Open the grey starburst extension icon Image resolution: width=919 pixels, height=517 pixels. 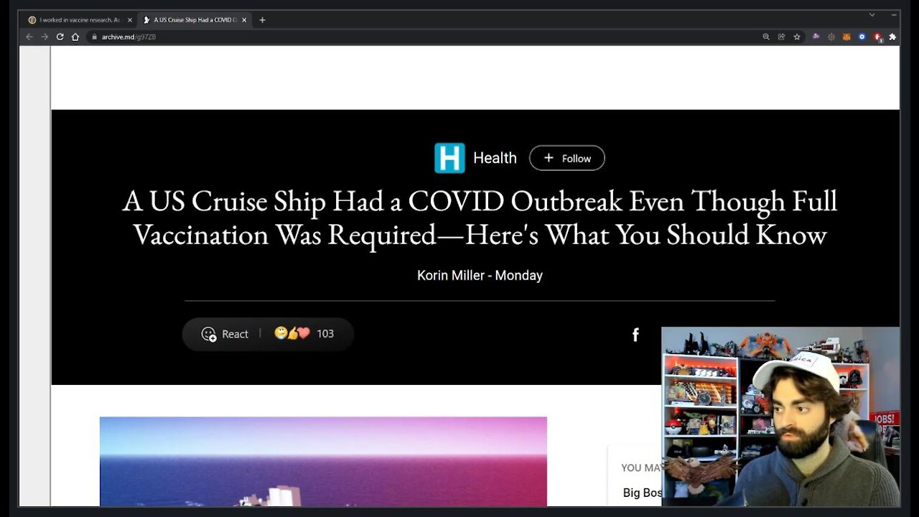pos(831,37)
